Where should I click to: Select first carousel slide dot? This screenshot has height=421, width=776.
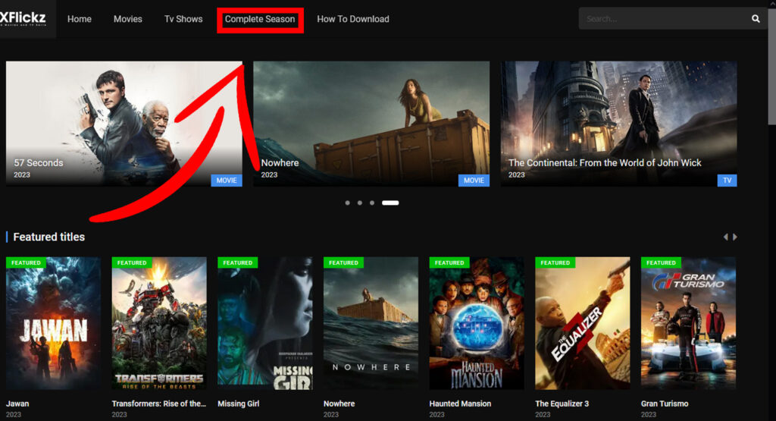point(347,203)
